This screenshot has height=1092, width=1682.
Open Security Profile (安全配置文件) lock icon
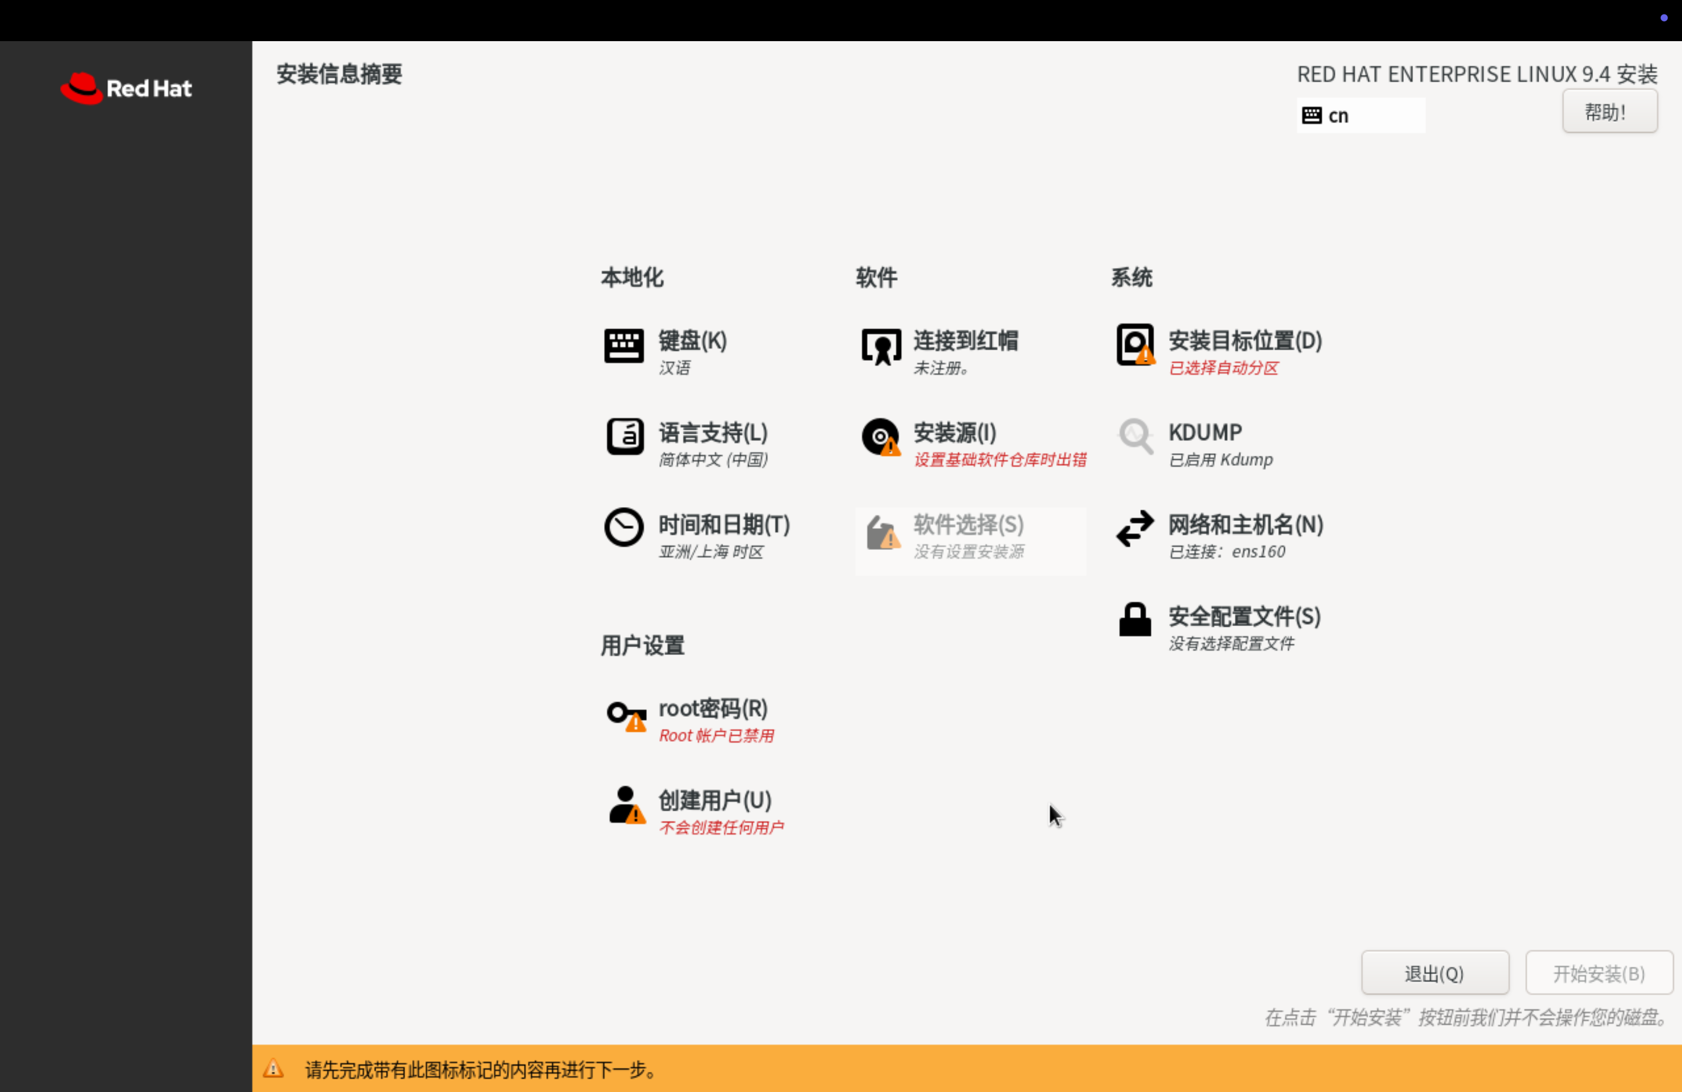click(x=1135, y=619)
